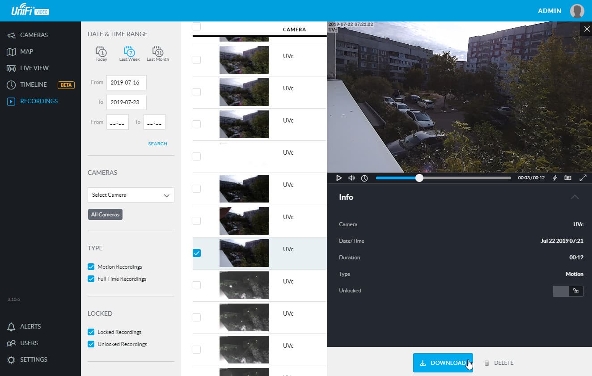Pick the Today date range icon

pyautogui.click(x=101, y=54)
